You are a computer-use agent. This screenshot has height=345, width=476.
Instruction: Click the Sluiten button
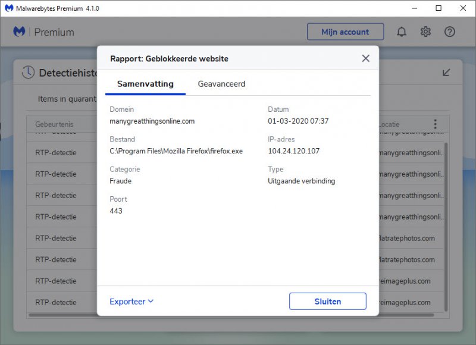click(328, 302)
